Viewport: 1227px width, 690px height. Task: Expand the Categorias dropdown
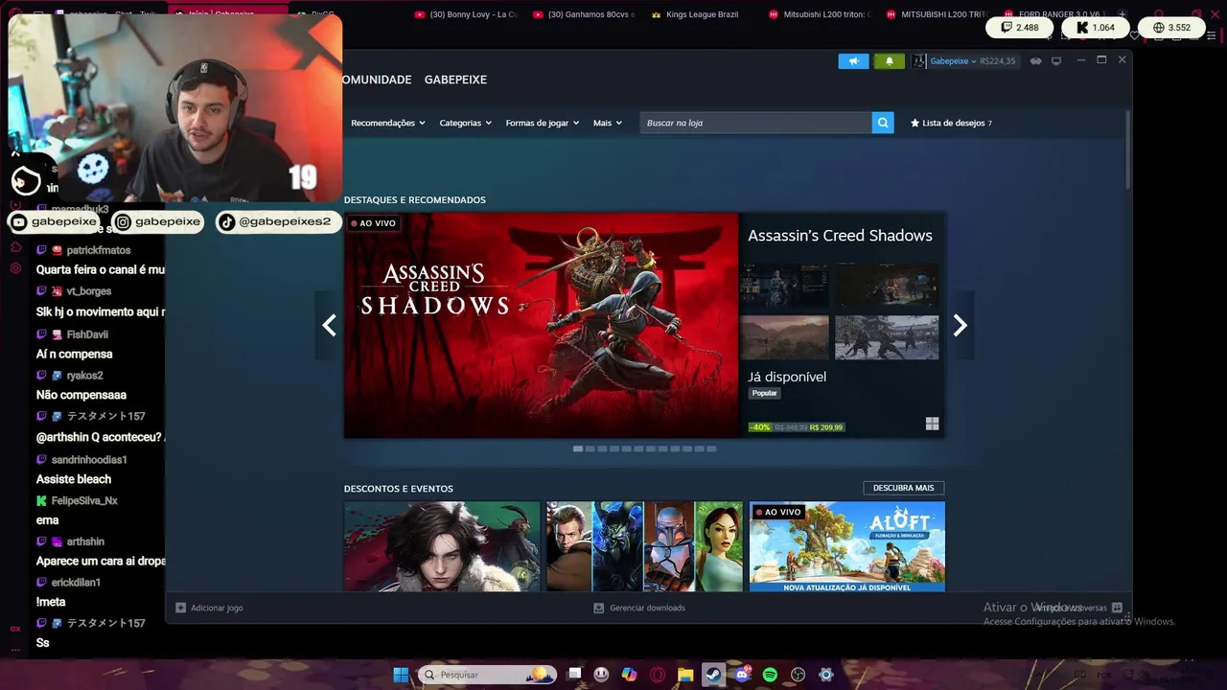[465, 123]
